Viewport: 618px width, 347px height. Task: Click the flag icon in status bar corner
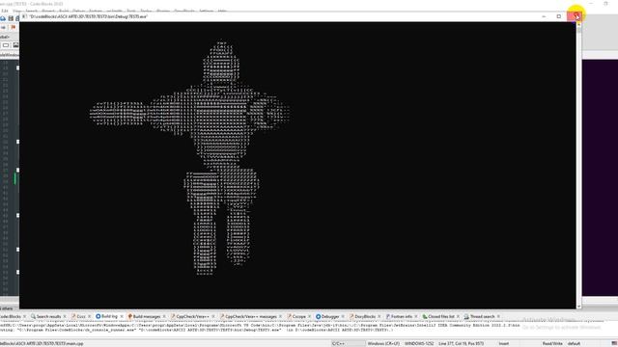pos(614,343)
